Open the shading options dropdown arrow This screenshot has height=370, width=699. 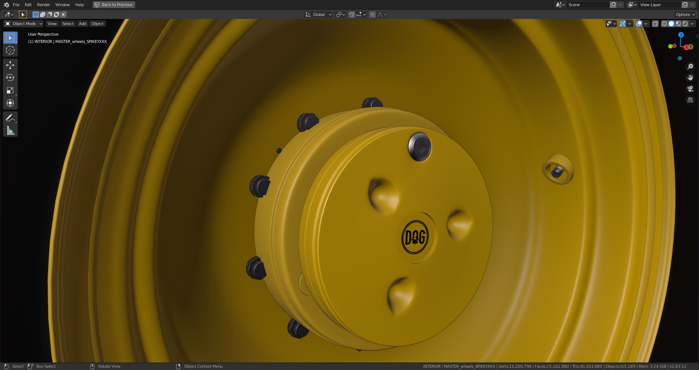[692, 24]
